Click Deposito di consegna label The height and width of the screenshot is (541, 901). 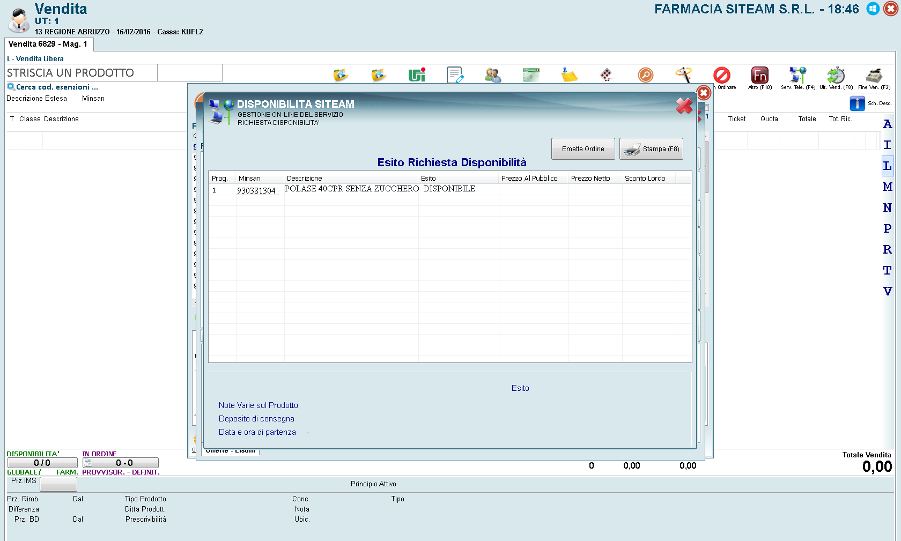pos(256,419)
